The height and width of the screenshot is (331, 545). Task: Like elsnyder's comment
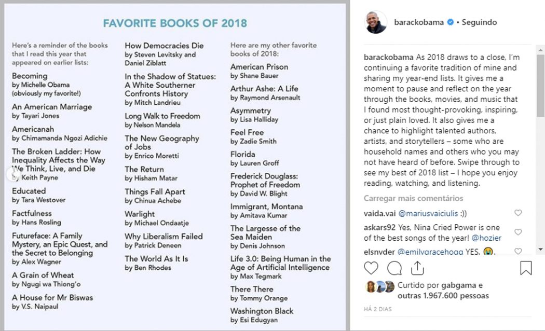point(518,251)
